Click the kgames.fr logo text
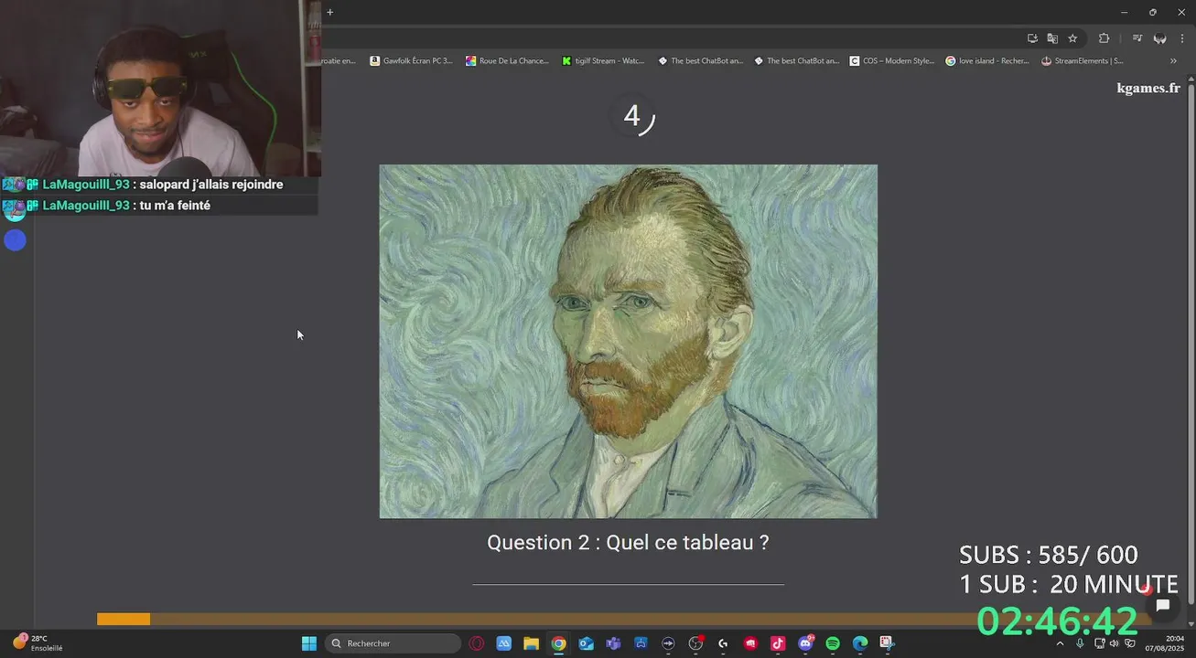1196x658 pixels. [1148, 88]
